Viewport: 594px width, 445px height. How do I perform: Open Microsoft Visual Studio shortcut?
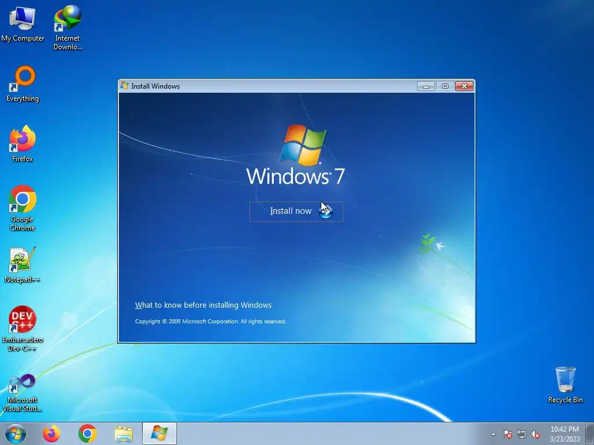(23, 393)
